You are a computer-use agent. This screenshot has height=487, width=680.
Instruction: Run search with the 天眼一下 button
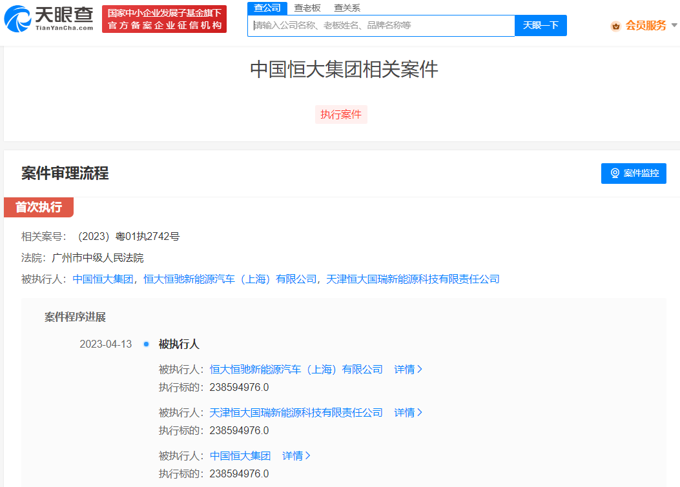(x=541, y=26)
